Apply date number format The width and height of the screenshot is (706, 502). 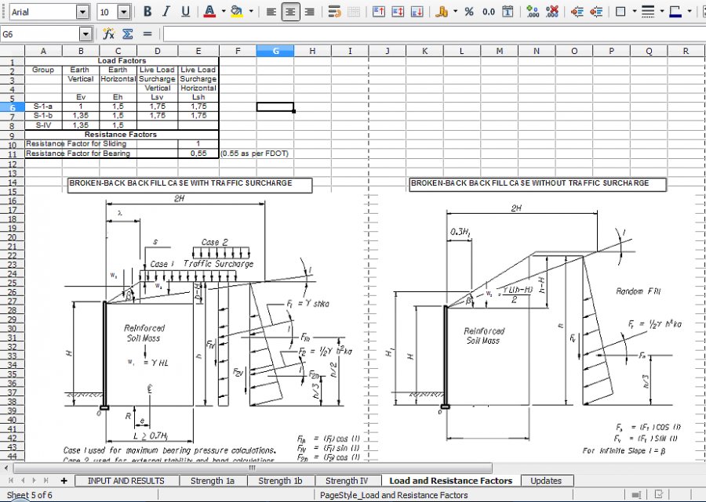tap(508, 12)
